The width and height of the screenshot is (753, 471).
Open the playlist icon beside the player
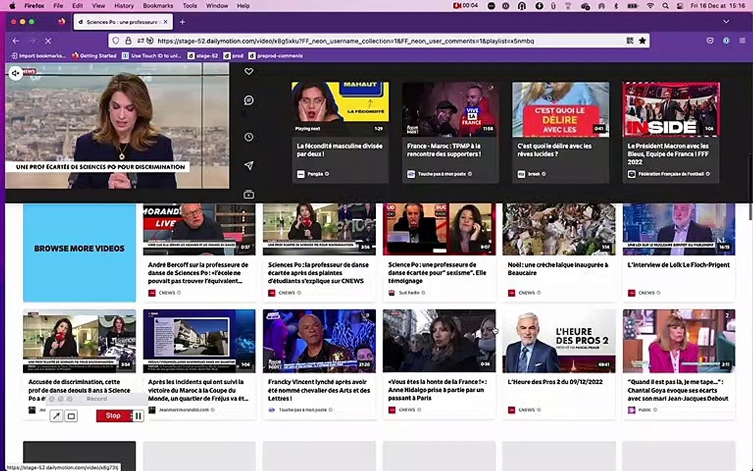click(249, 195)
